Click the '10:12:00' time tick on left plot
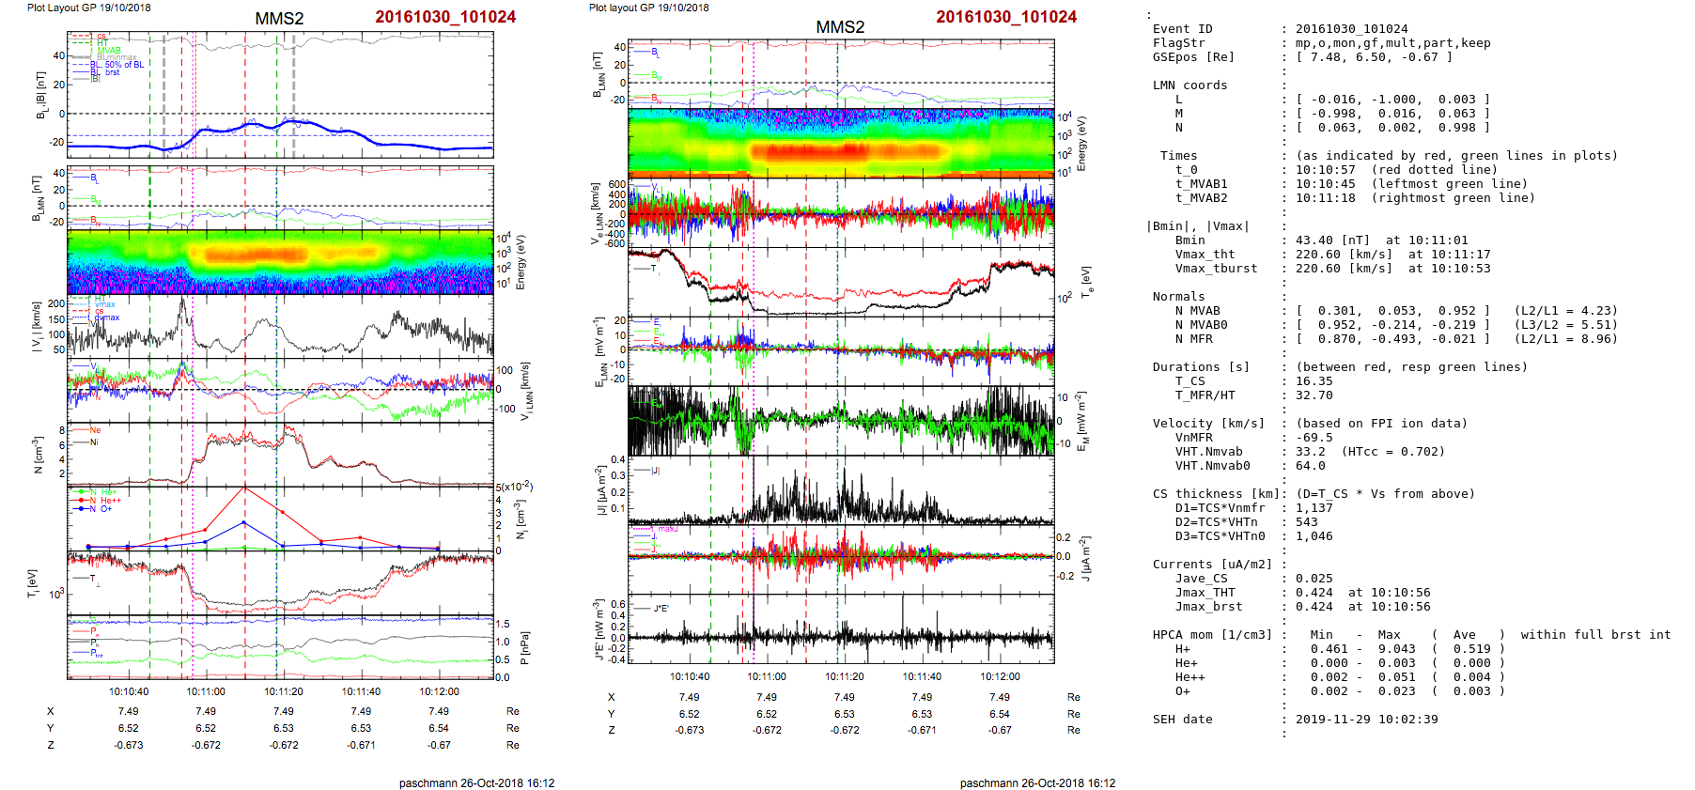Viewport: 1695px width, 790px height. point(439,692)
